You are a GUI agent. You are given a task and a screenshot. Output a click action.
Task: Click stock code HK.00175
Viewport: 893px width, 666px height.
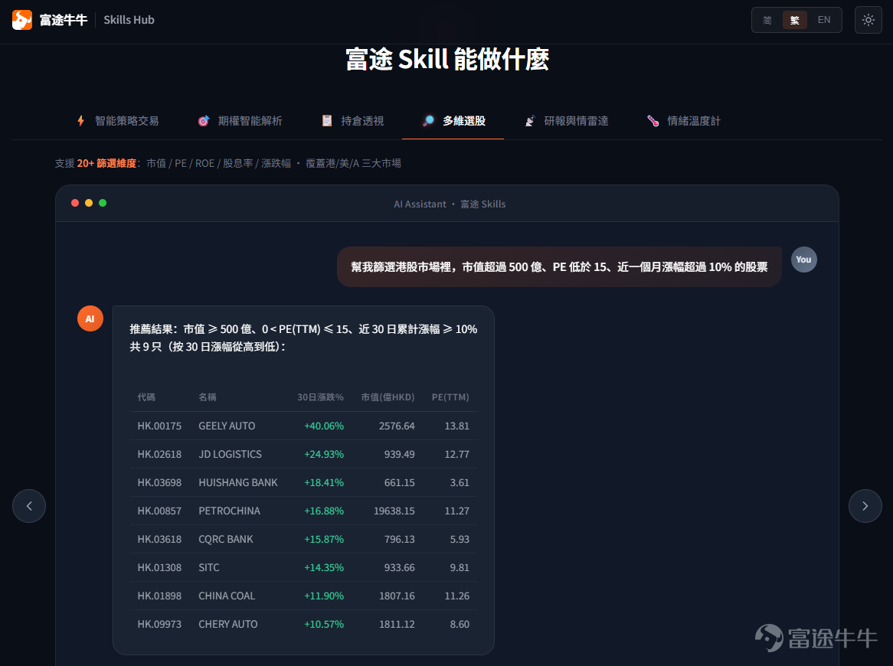coord(159,426)
